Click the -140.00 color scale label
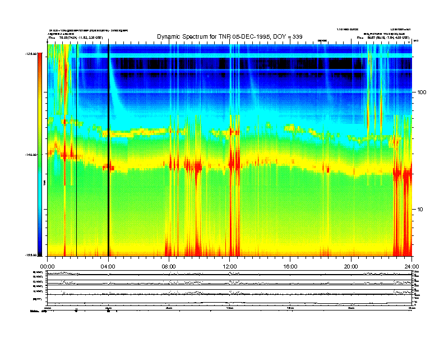 (x=31, y=155)
